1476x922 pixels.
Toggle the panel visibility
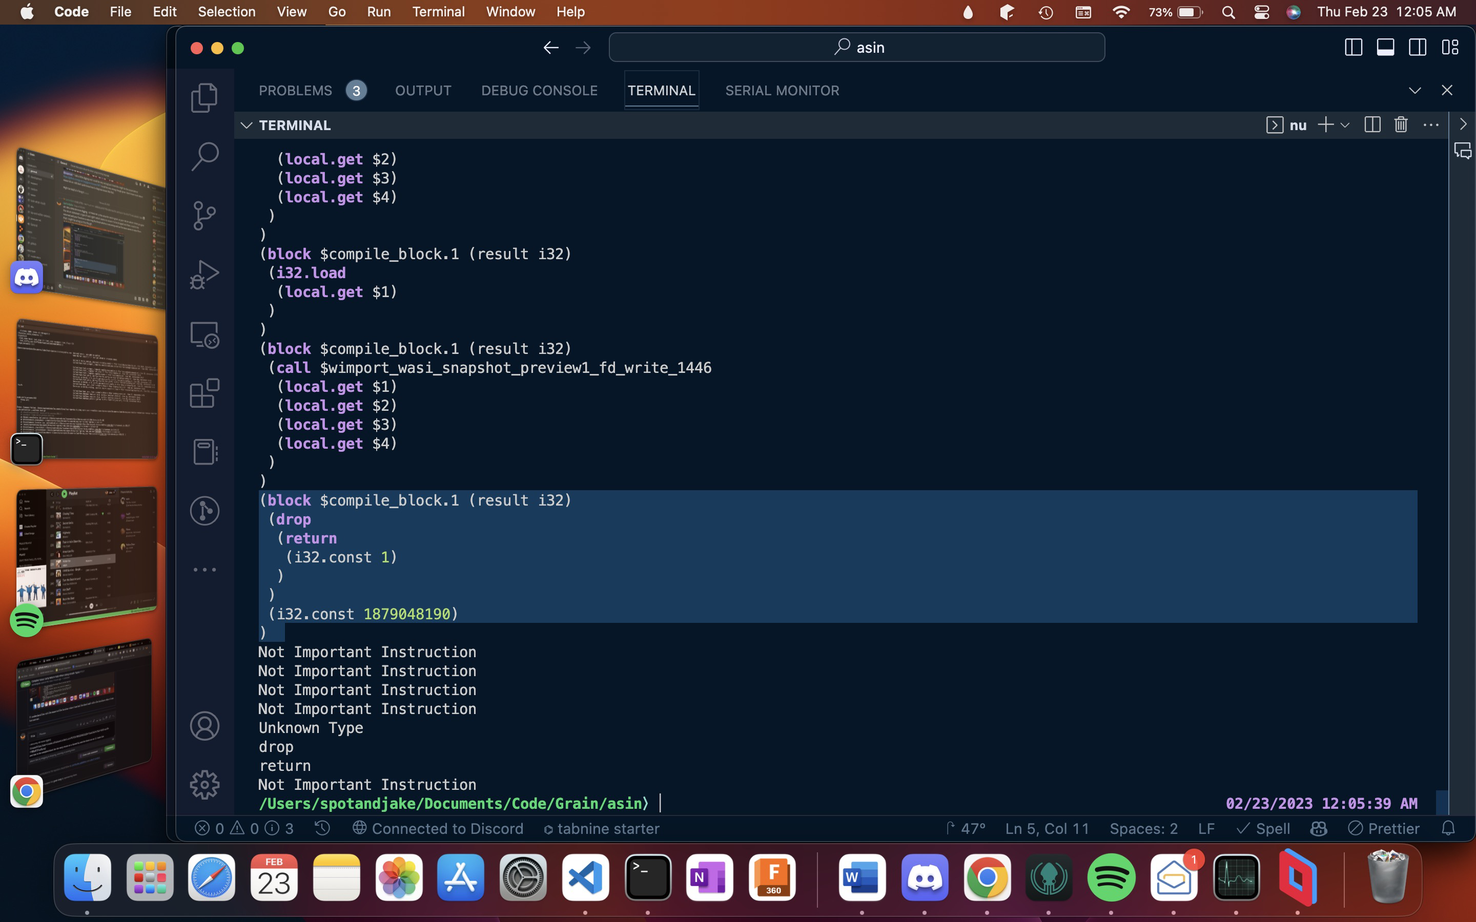pyautogui.click(x=1386, y=47)
